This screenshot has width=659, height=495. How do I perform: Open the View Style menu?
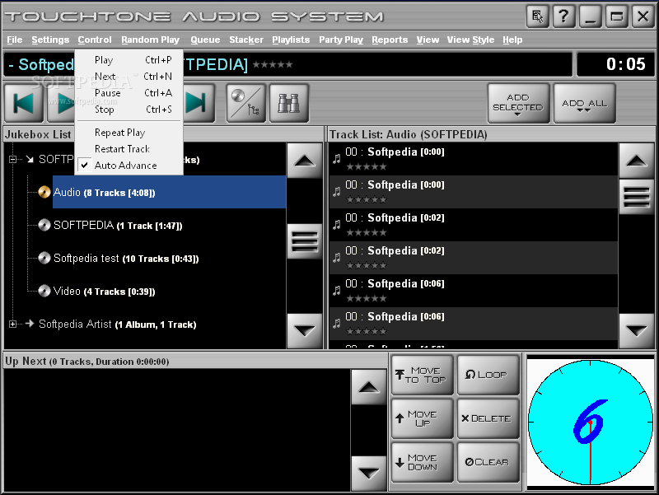[470, 40]
